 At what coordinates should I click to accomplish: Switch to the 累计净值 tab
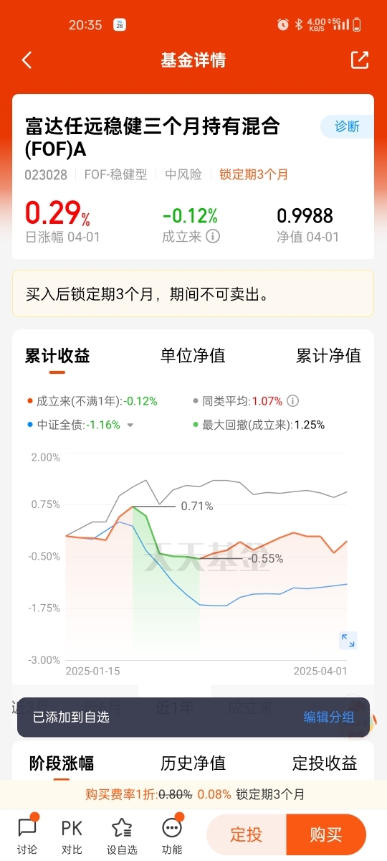click(x=329, y=355)
